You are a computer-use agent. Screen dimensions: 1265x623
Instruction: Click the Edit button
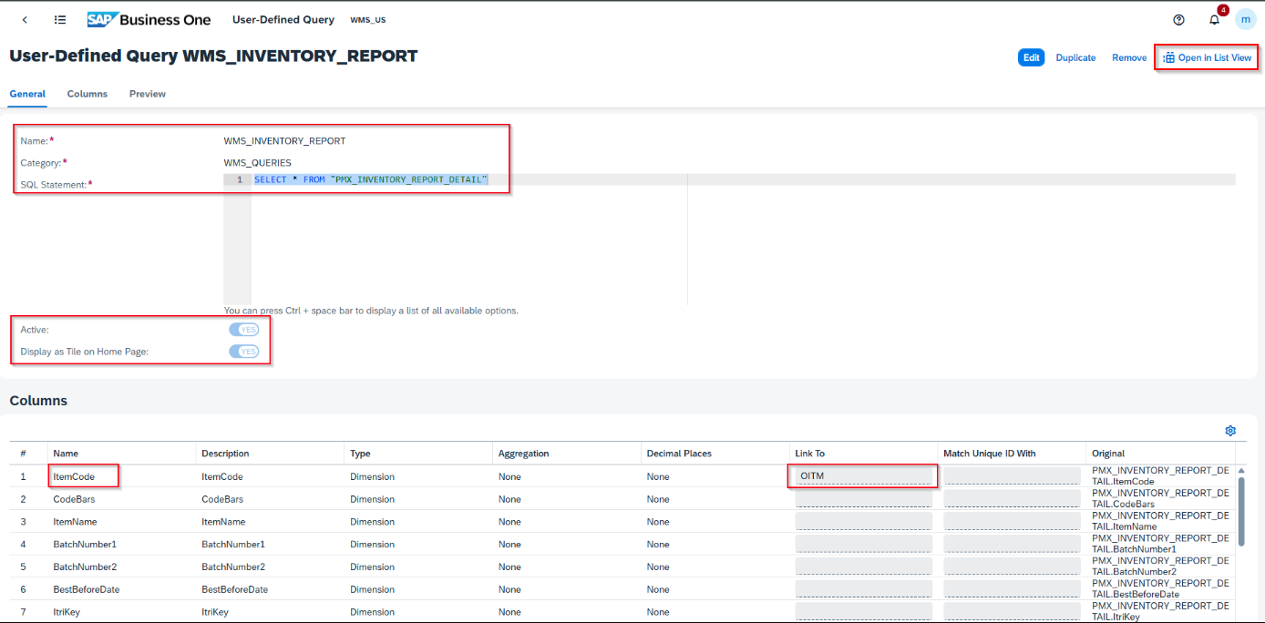point(1031,56)
